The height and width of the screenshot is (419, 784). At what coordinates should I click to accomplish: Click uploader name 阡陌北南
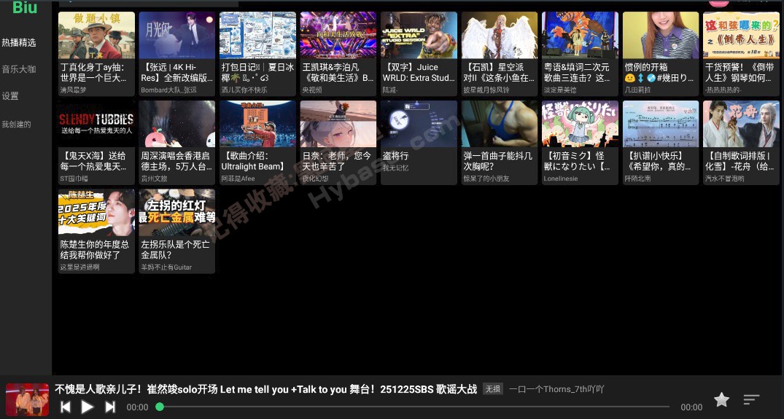(x=638, y=179)
